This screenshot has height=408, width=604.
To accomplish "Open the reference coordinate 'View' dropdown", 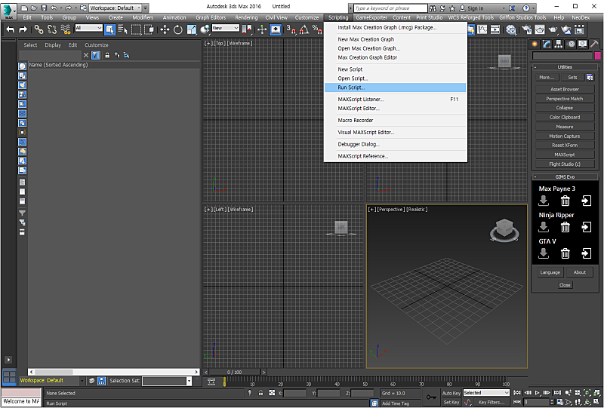I will pos(225,29).
